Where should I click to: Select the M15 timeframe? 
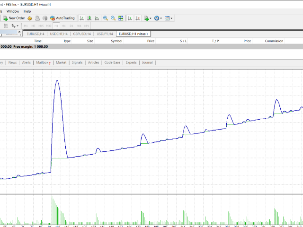coord(41,26)
